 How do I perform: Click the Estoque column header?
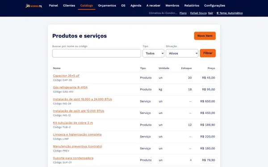tap(186, 68)
